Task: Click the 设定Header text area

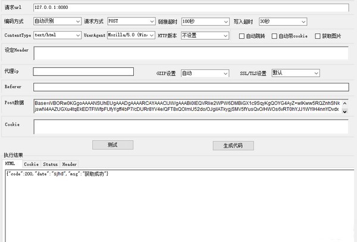Action: [190, 53]
